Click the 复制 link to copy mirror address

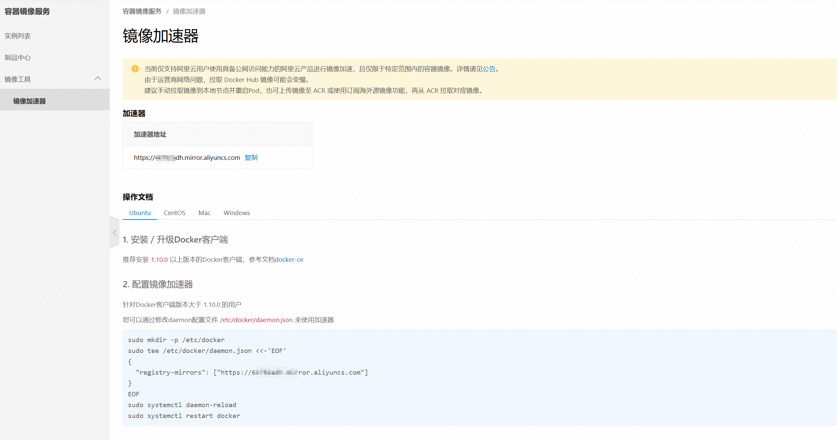[x=251, y=157]
